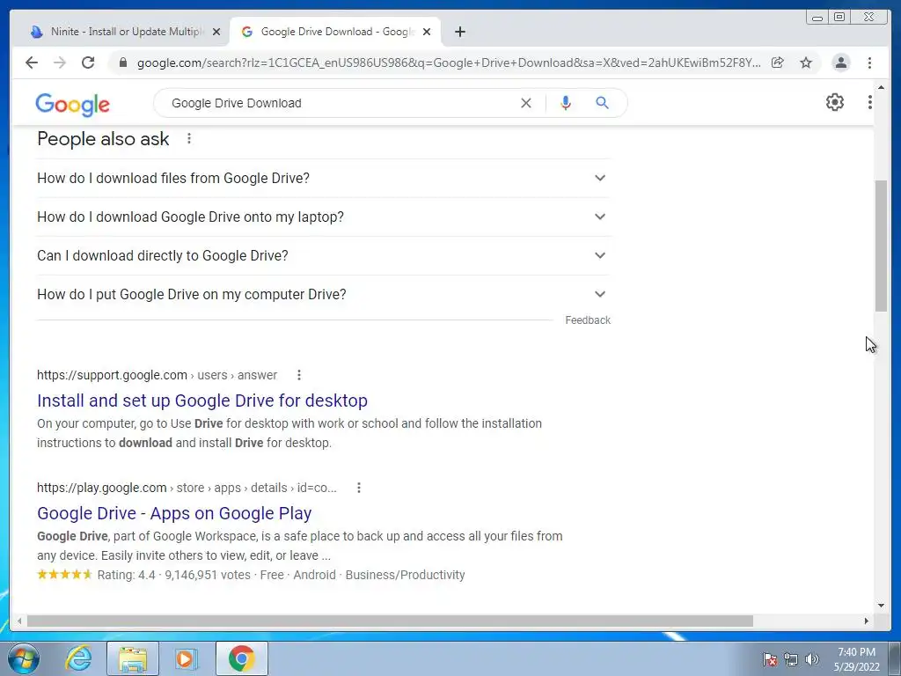The height and width of the screenshot is (676, 901).
Task: Open 'Install and set up Google Drive for desktop'
Action: pos(202,400)
